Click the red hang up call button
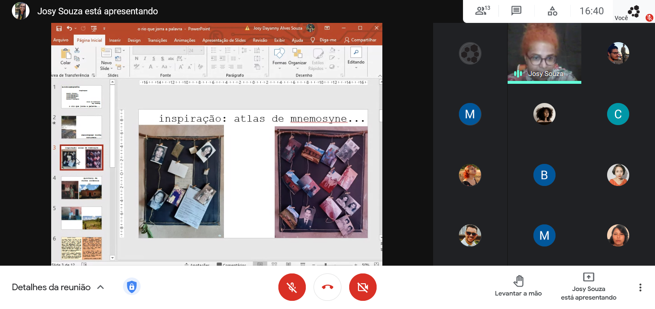The width and height of the screenshot is (655, 309). [327, 287]
